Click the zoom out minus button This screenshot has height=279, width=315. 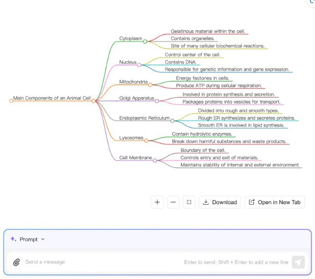point(173,202)
